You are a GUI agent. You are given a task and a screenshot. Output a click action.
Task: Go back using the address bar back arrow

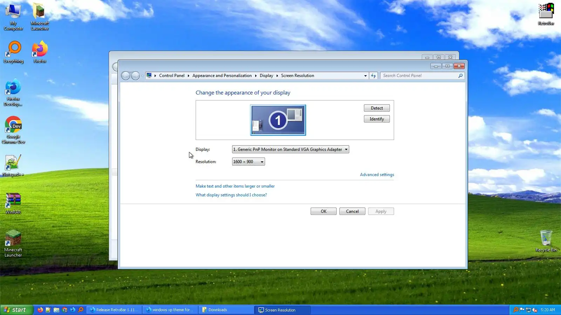126,76
